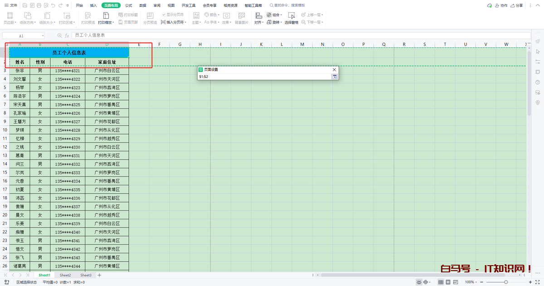The image size is (544, 286).
Task: Click the insert function fx icon
Action: click(67, 35)
